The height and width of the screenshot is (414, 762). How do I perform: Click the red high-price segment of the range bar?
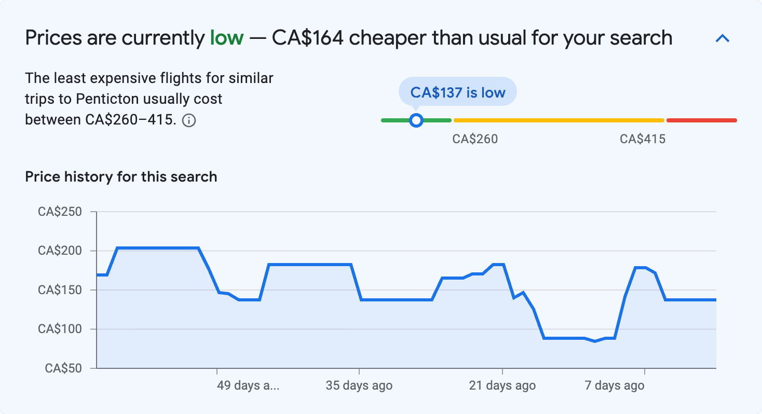pyautogui.click(x=701, y=120)
